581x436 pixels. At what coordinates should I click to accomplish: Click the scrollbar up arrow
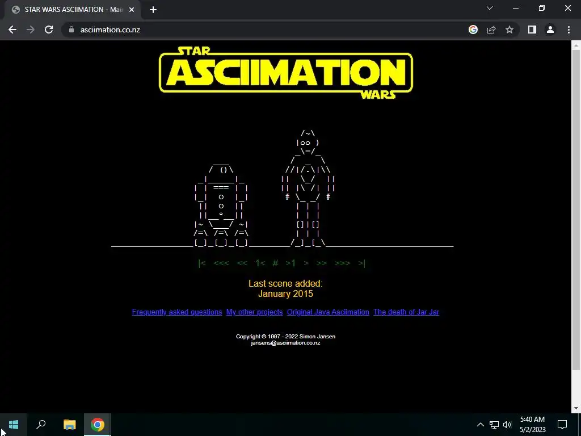click(576, 45)
